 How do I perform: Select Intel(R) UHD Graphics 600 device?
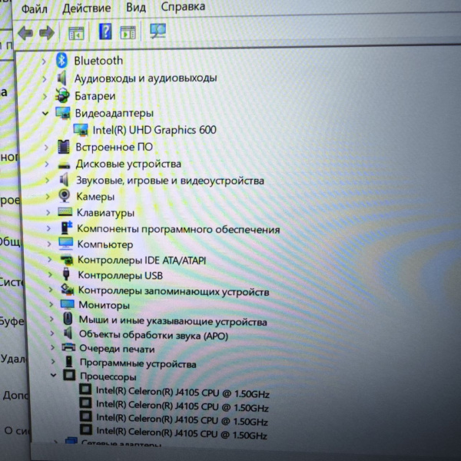coord(154,130)
